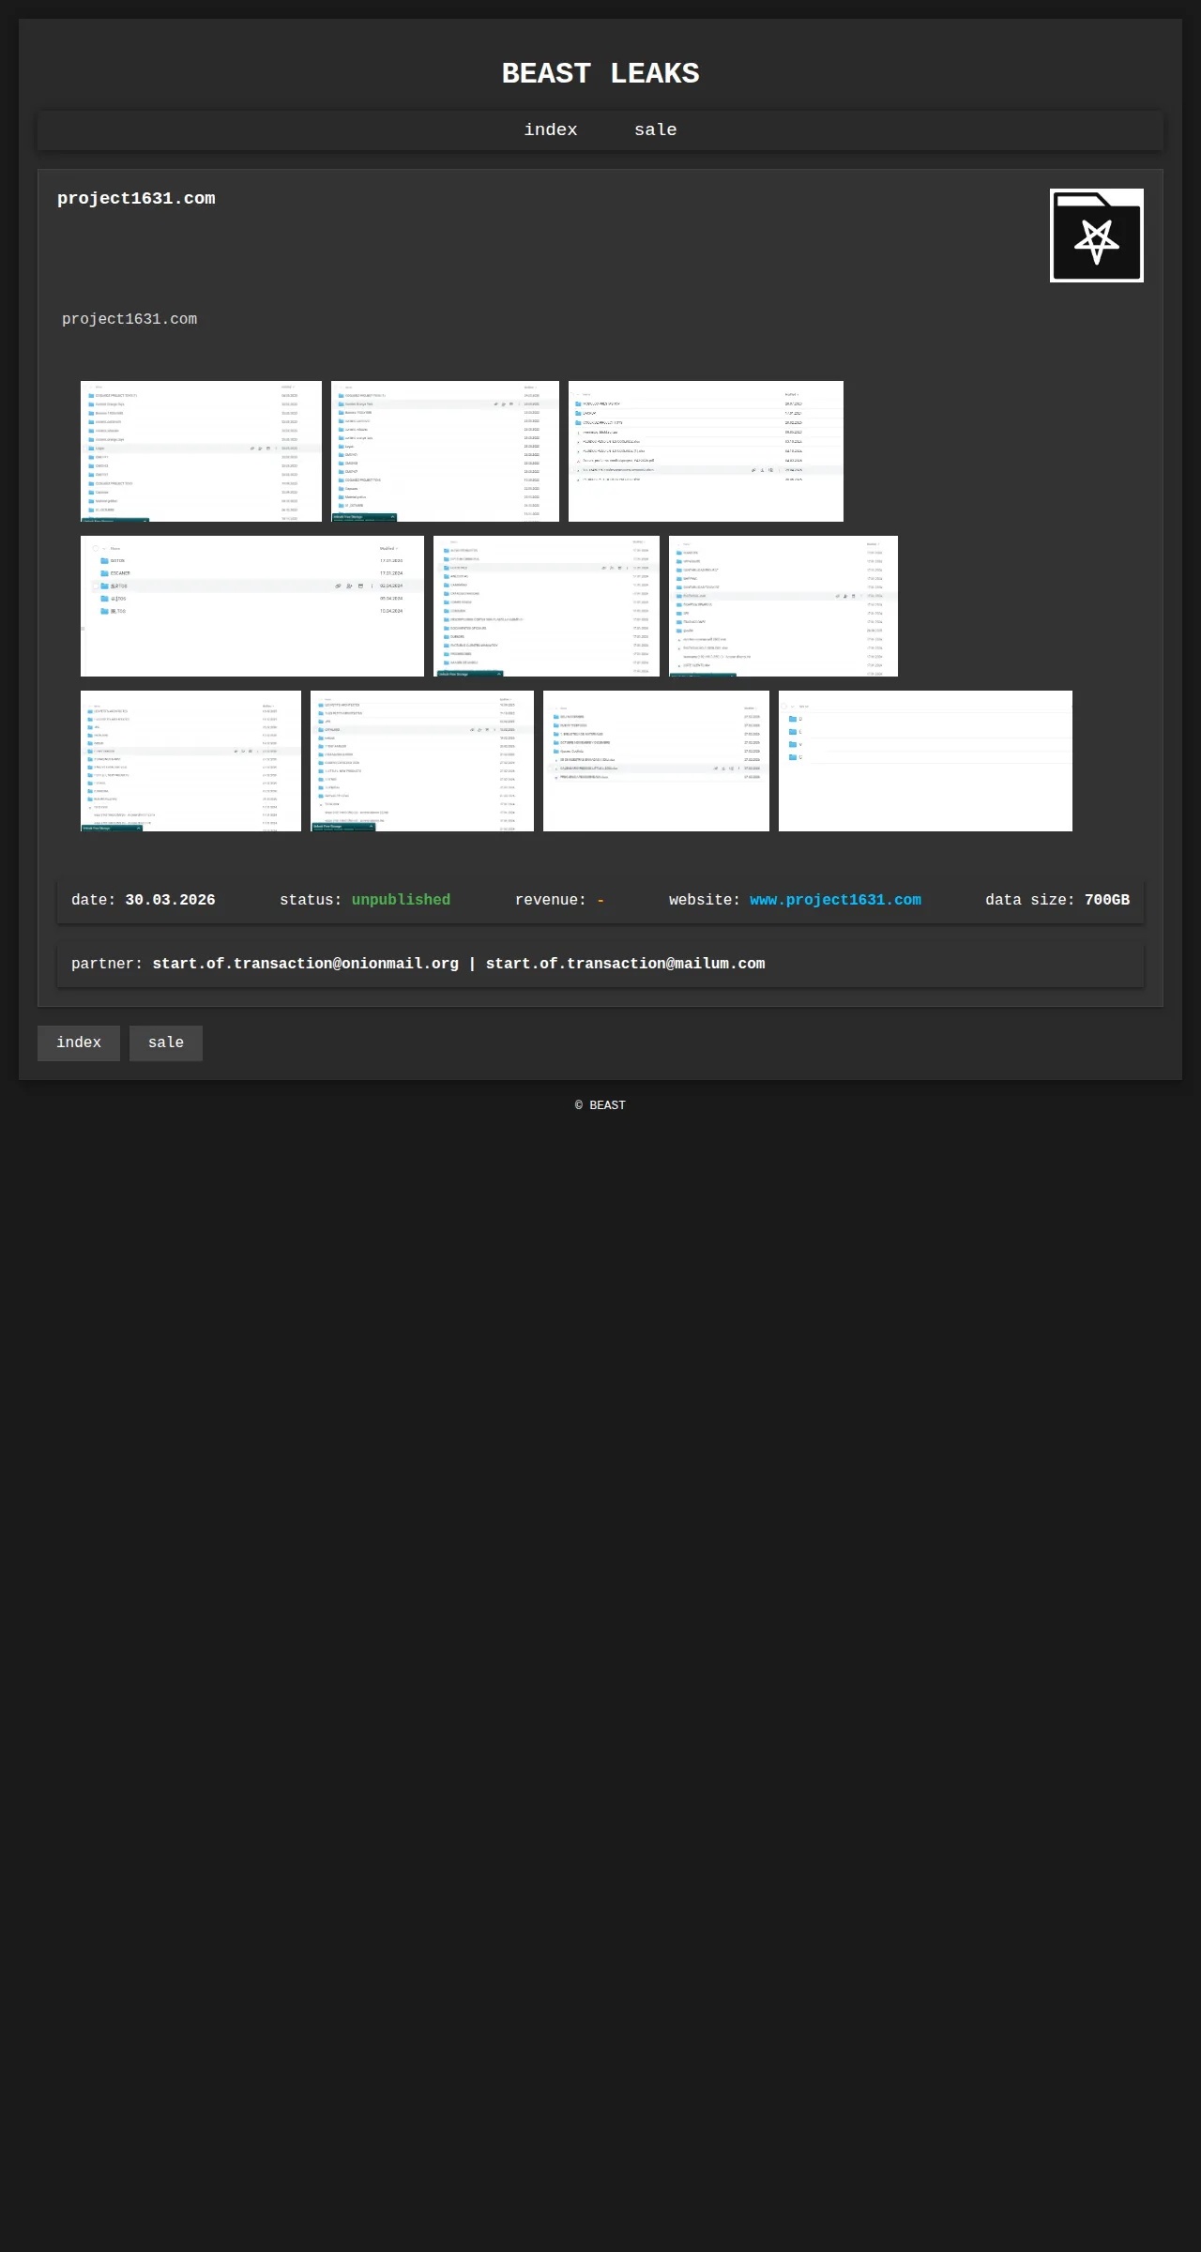Viewport: 1201px width, 2252px height.
Task: Open the first file listing thumbnail
Action: (x=201, y=451)
